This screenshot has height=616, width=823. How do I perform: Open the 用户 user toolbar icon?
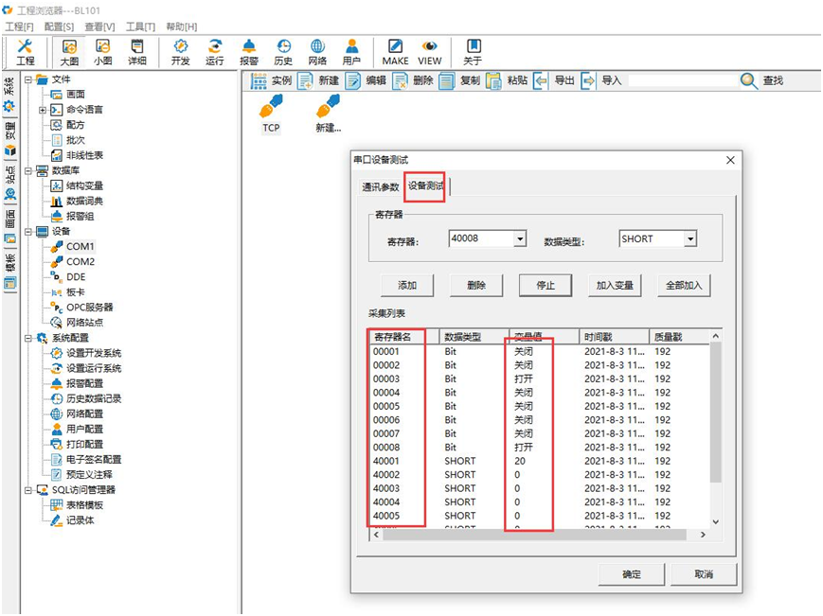pyautogui.click(x=351, y=52)
